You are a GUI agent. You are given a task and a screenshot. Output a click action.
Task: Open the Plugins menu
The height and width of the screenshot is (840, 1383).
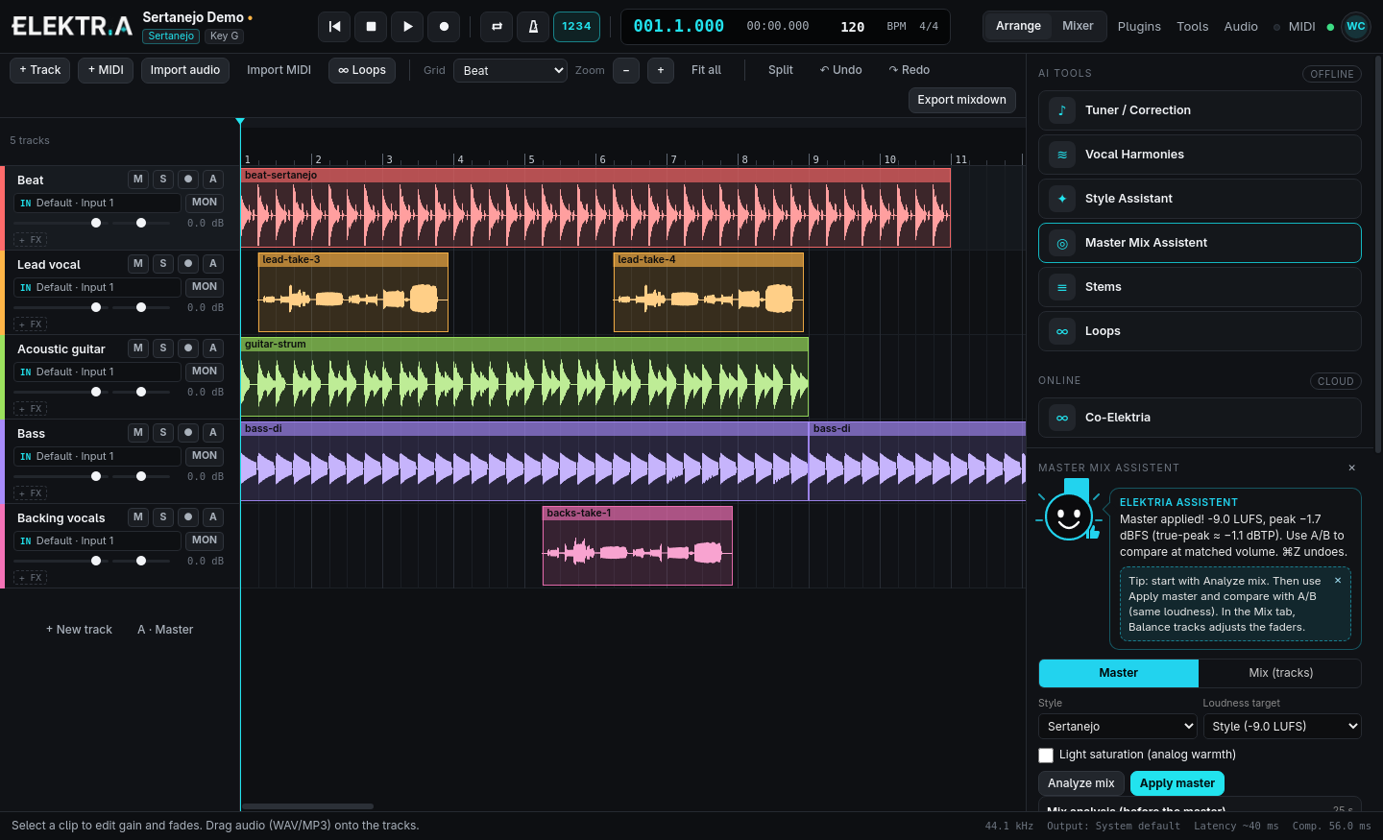pos(1139,27)
